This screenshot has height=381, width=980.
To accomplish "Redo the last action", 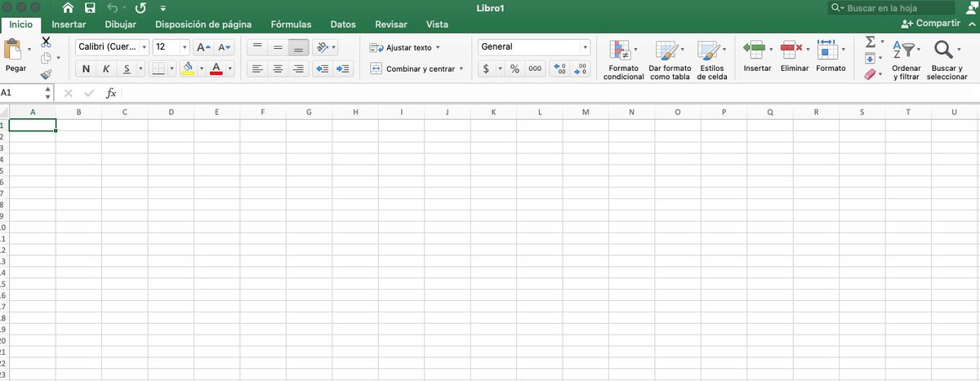I will [x=140, y=7].
